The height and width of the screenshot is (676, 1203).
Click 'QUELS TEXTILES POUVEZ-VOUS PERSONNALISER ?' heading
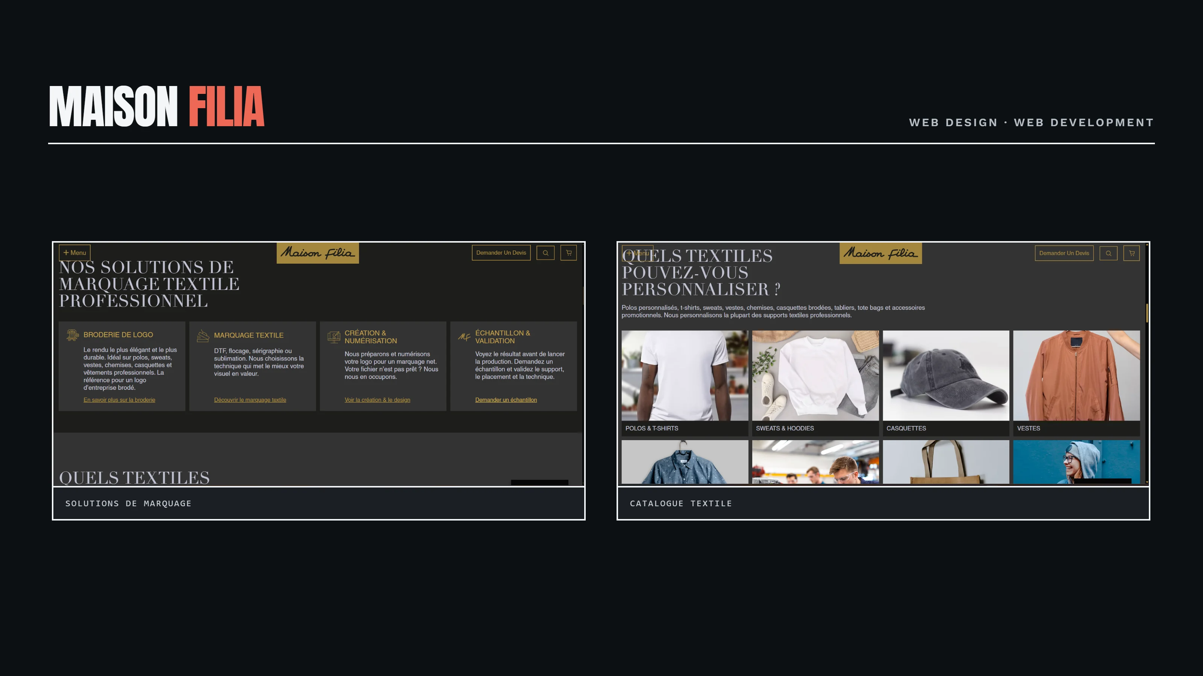coord(700,272)
